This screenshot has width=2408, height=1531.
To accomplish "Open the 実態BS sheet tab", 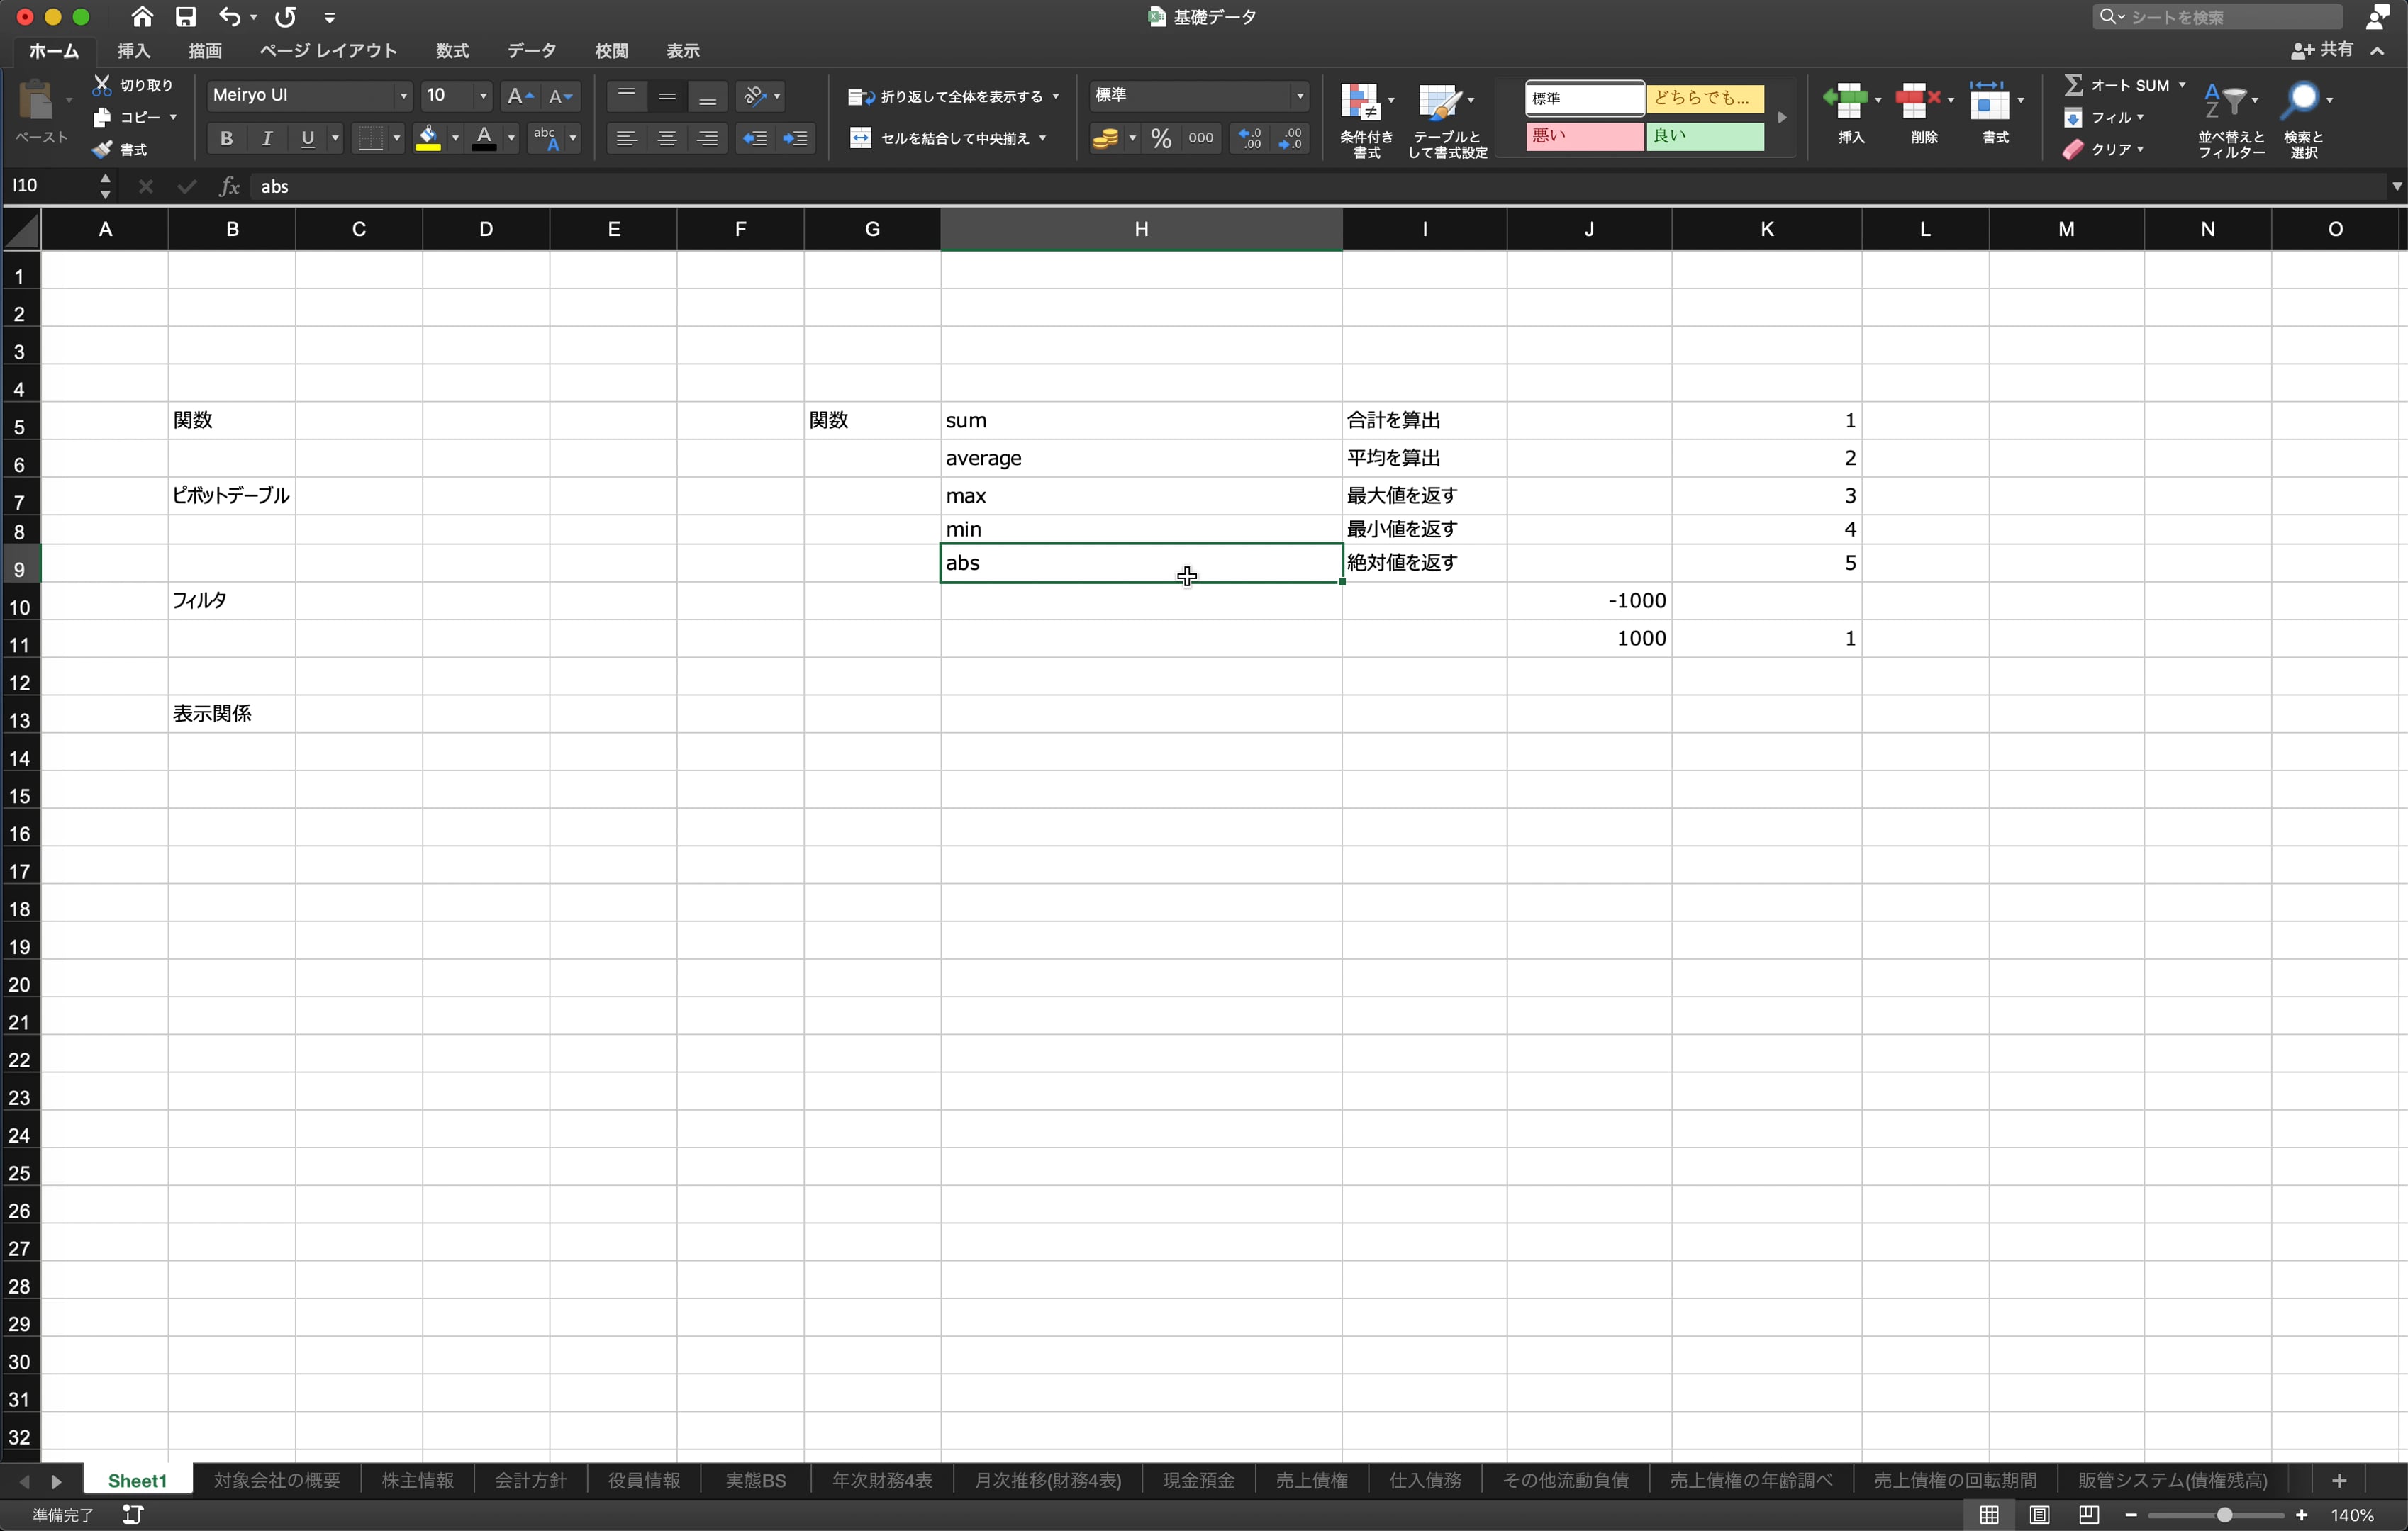I will (x=755, y=1480).
